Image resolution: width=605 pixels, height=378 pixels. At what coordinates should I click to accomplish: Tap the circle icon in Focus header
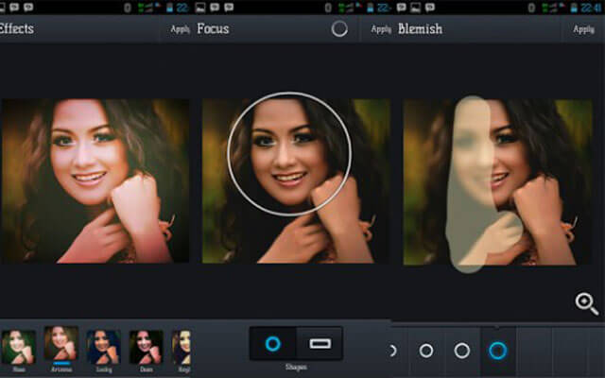coord(339,29)
